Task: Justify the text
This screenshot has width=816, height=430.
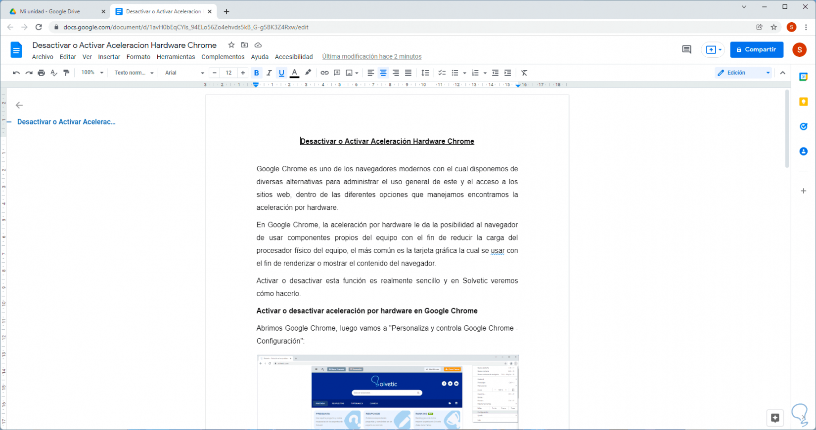Action: click(x=408, y=73)
